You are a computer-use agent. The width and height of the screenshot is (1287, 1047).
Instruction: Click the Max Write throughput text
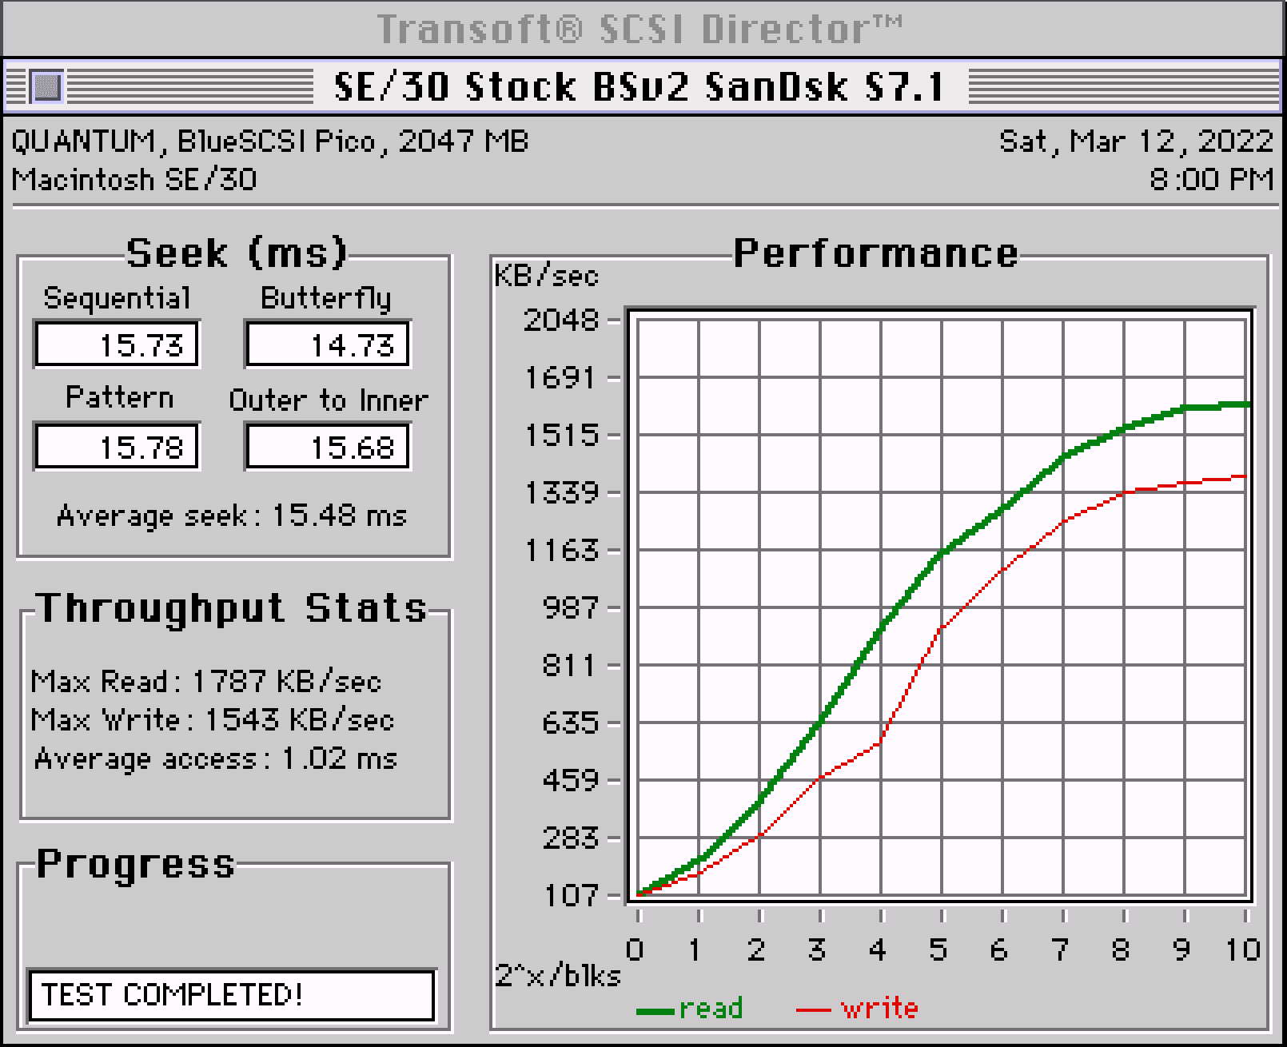pos(213,719)
